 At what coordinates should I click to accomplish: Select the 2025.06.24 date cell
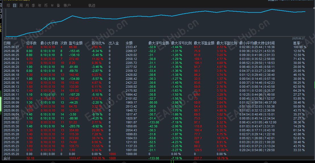pos(11,59)
